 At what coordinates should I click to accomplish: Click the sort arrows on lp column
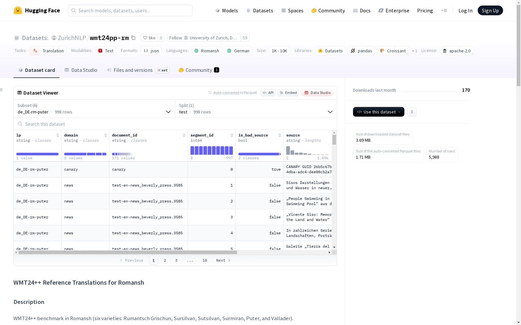pyautogui.click(x=58, y=135)
